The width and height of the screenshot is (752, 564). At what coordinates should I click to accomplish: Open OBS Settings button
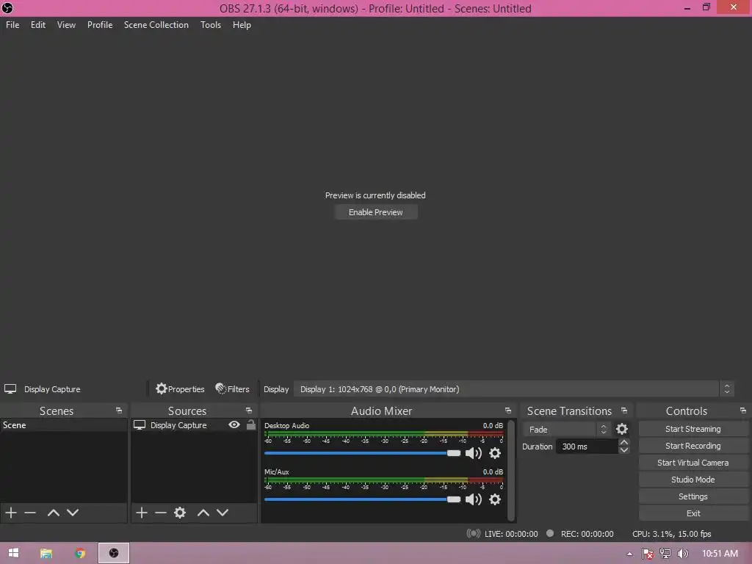click(x=693, y=496)
